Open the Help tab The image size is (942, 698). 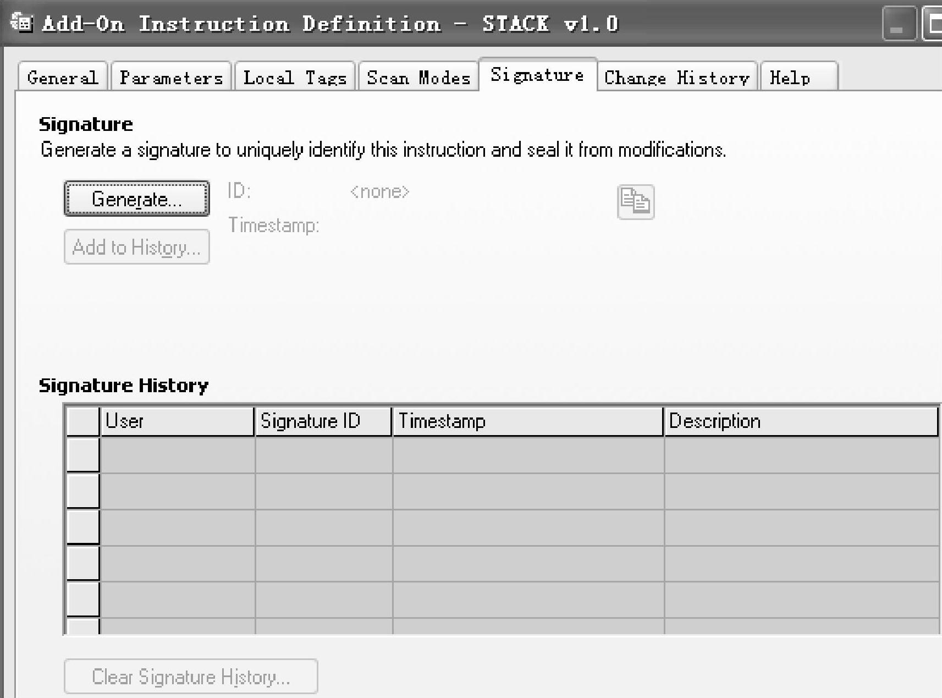[x=790, y=78]
